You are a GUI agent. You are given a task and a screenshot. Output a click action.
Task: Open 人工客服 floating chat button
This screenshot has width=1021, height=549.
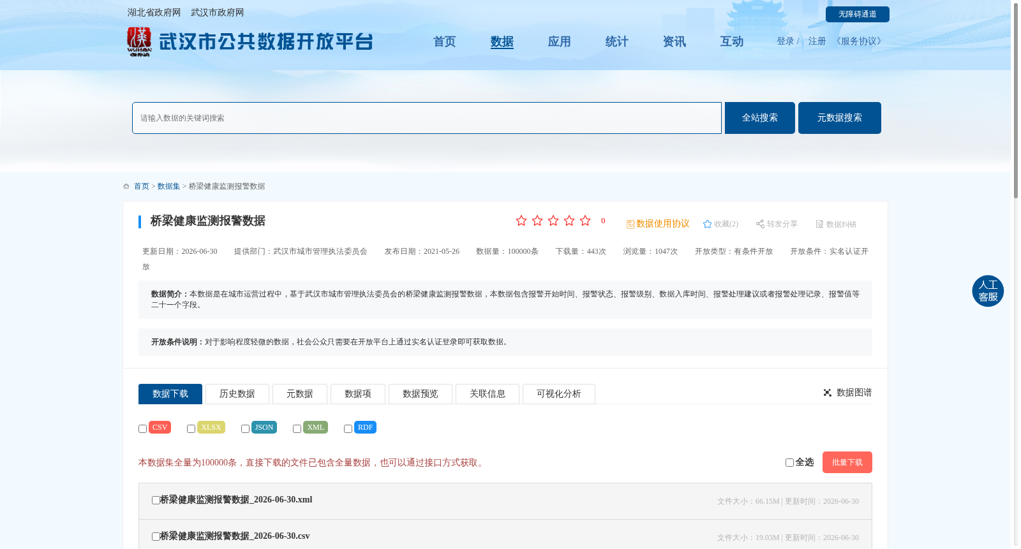click(988, 291)
